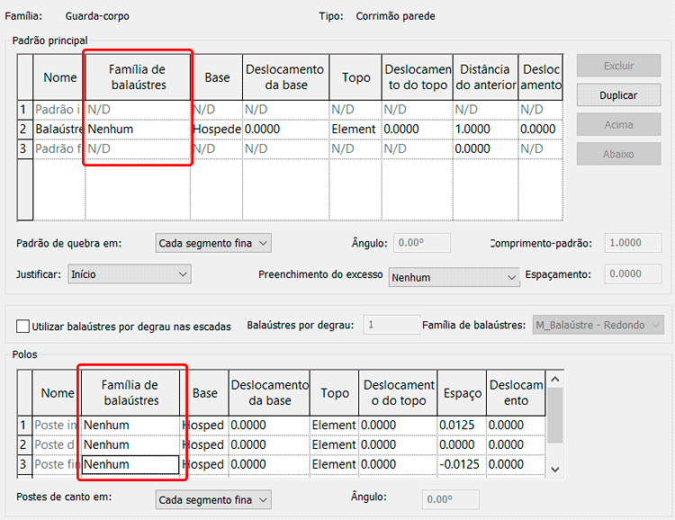Select Nenhum family cell in Polos row 3

(x=130, y=465)
